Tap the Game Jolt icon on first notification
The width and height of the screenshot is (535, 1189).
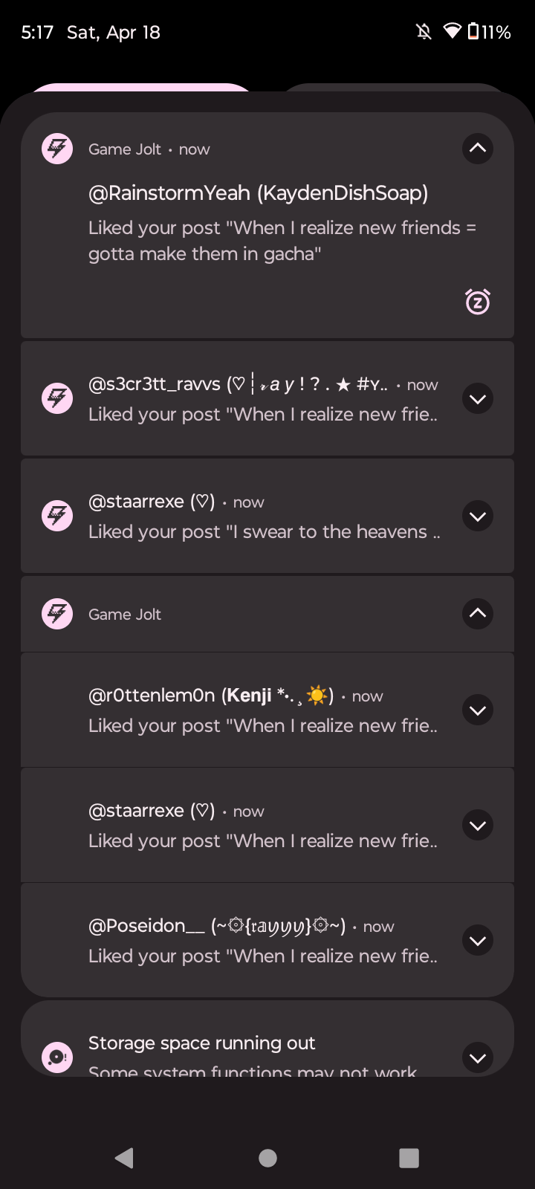[57, 149]
